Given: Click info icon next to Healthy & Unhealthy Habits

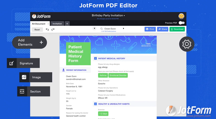Looking at the screenshot, I should pos(95,104).
